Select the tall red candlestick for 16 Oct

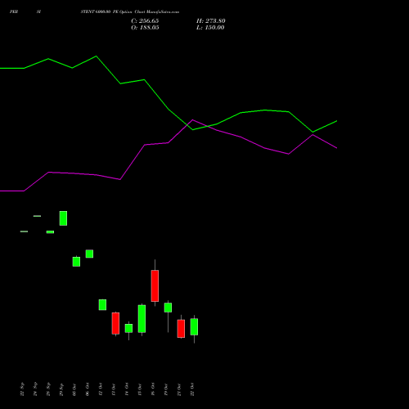[x=155, y=285]
